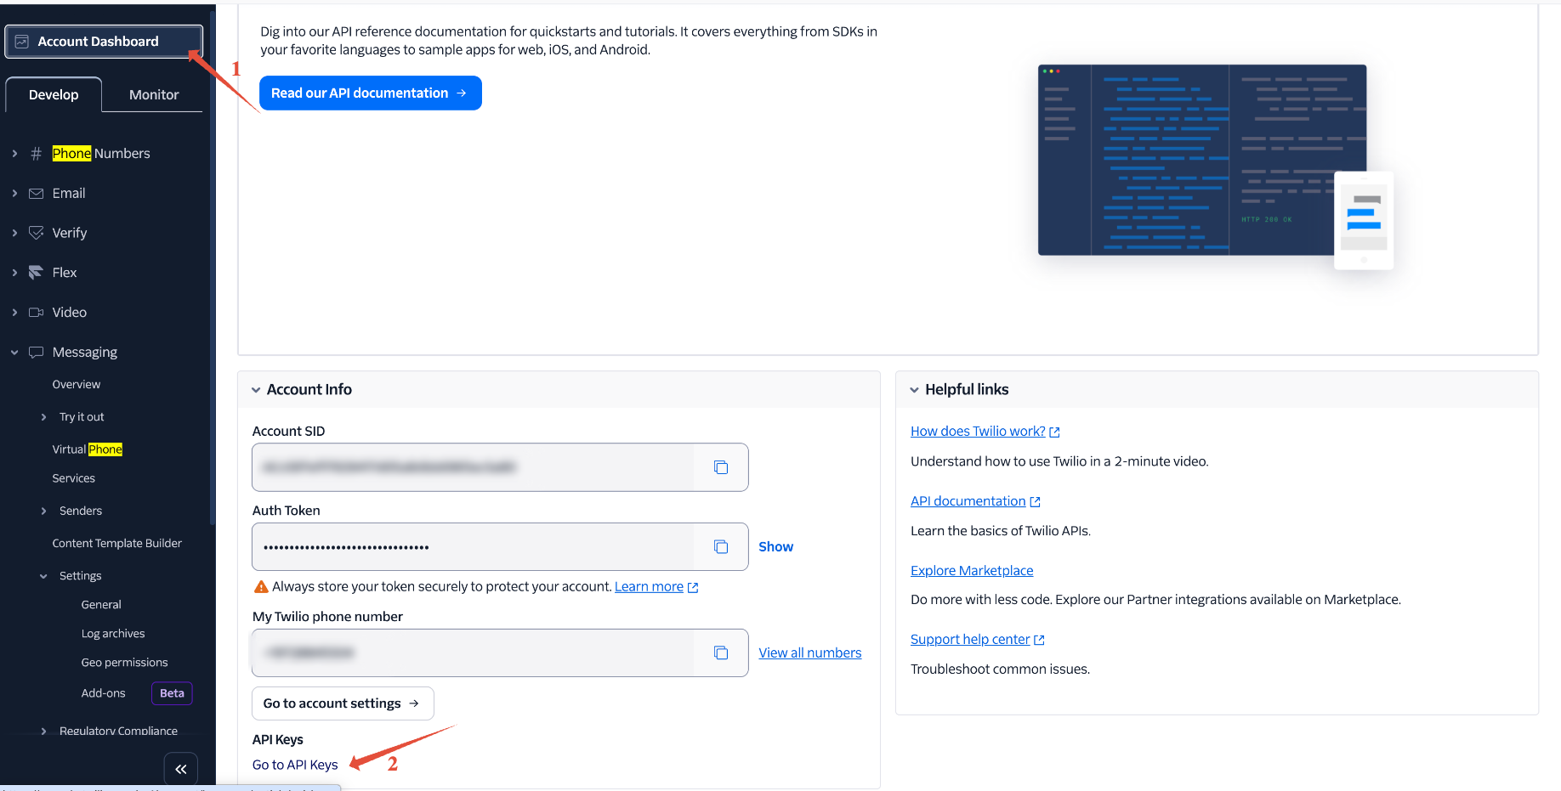Screen dimensions: 1561x791
Task: Click the Messaging chat bubble icon
Action: (x=36, y=353)
